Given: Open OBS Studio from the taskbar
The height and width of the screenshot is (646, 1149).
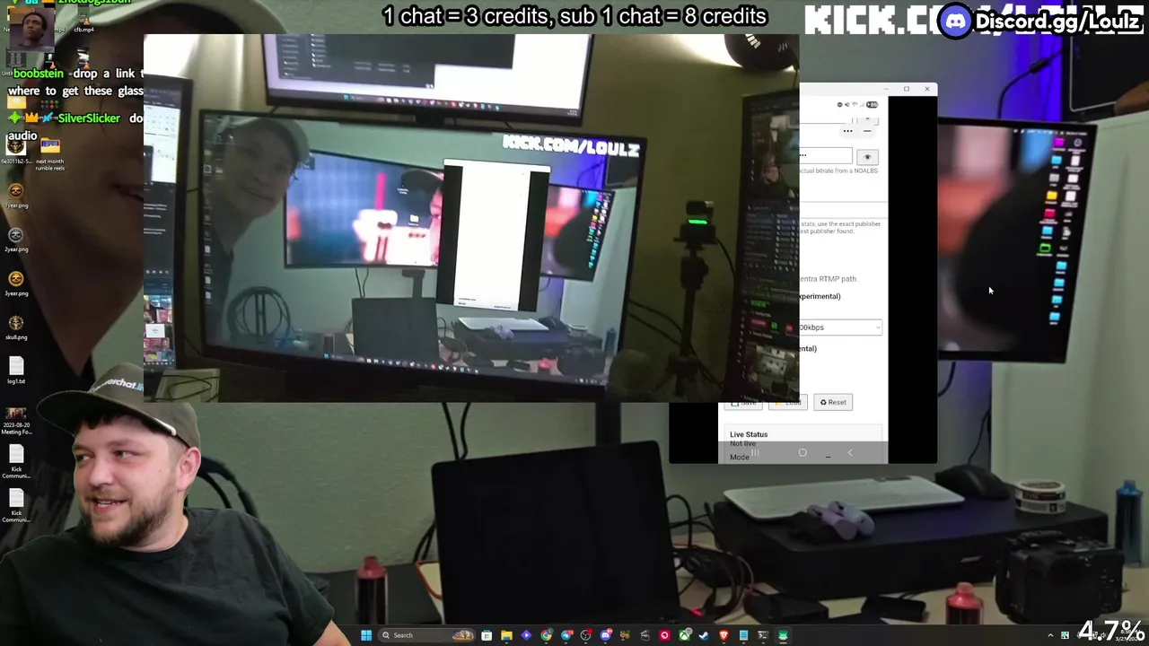Looking at the screenshot, I should pyautogui.click(x=586, y=635).
